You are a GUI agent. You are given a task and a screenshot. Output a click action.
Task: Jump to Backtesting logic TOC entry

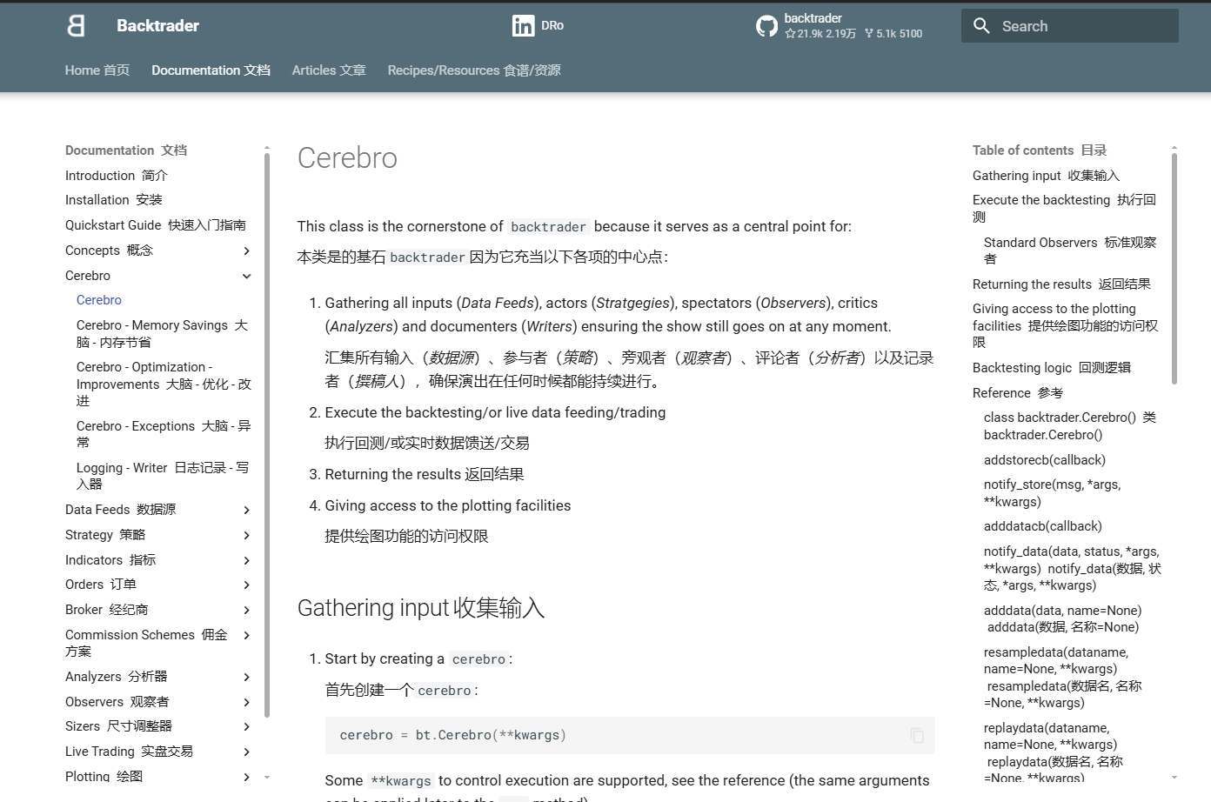(x=1052, y=368)
